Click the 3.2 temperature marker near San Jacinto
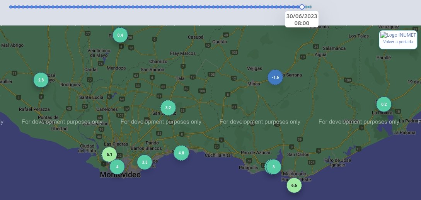421x200 pixels. point(168,108)
